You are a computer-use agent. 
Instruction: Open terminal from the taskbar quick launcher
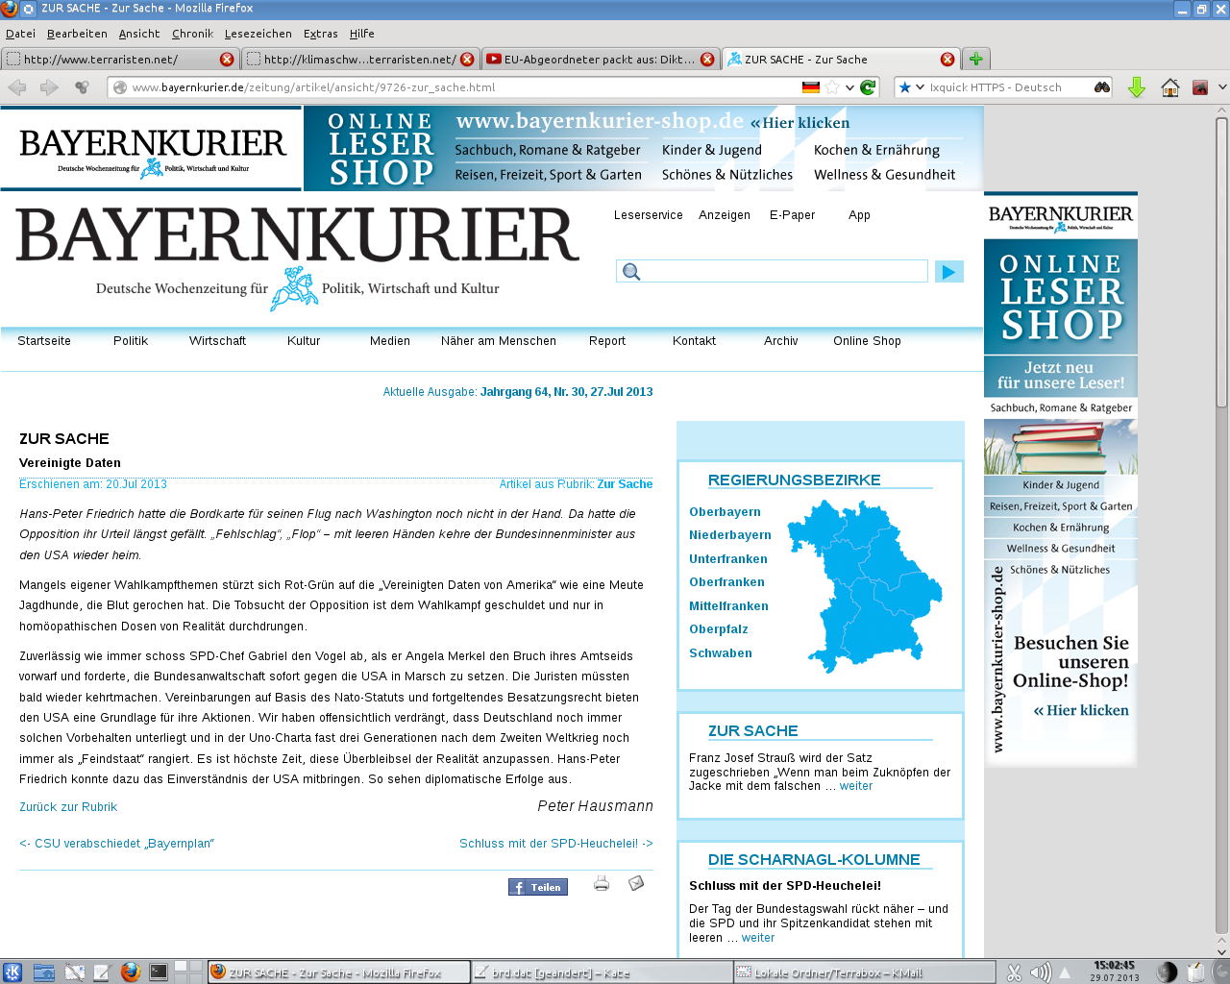[159, 972]
